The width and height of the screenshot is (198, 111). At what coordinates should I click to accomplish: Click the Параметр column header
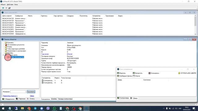click(54, 43)
